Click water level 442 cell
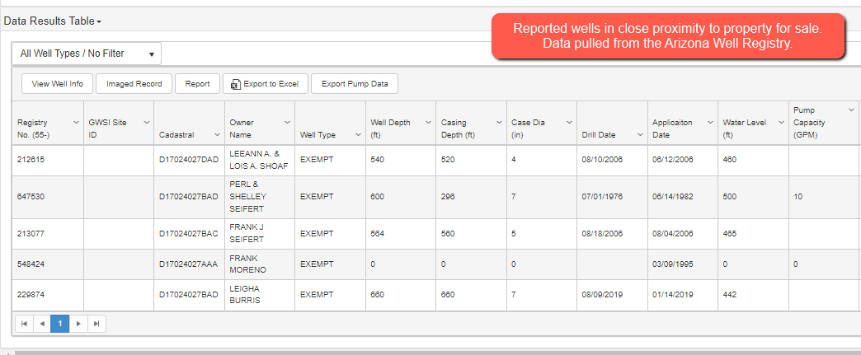Image resolution: width=861 pixels, height=355 pixels. click(x=754, y=295)
